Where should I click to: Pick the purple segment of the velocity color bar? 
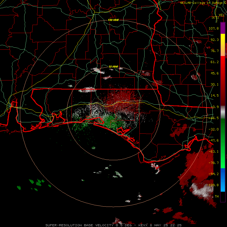(223, 28)
